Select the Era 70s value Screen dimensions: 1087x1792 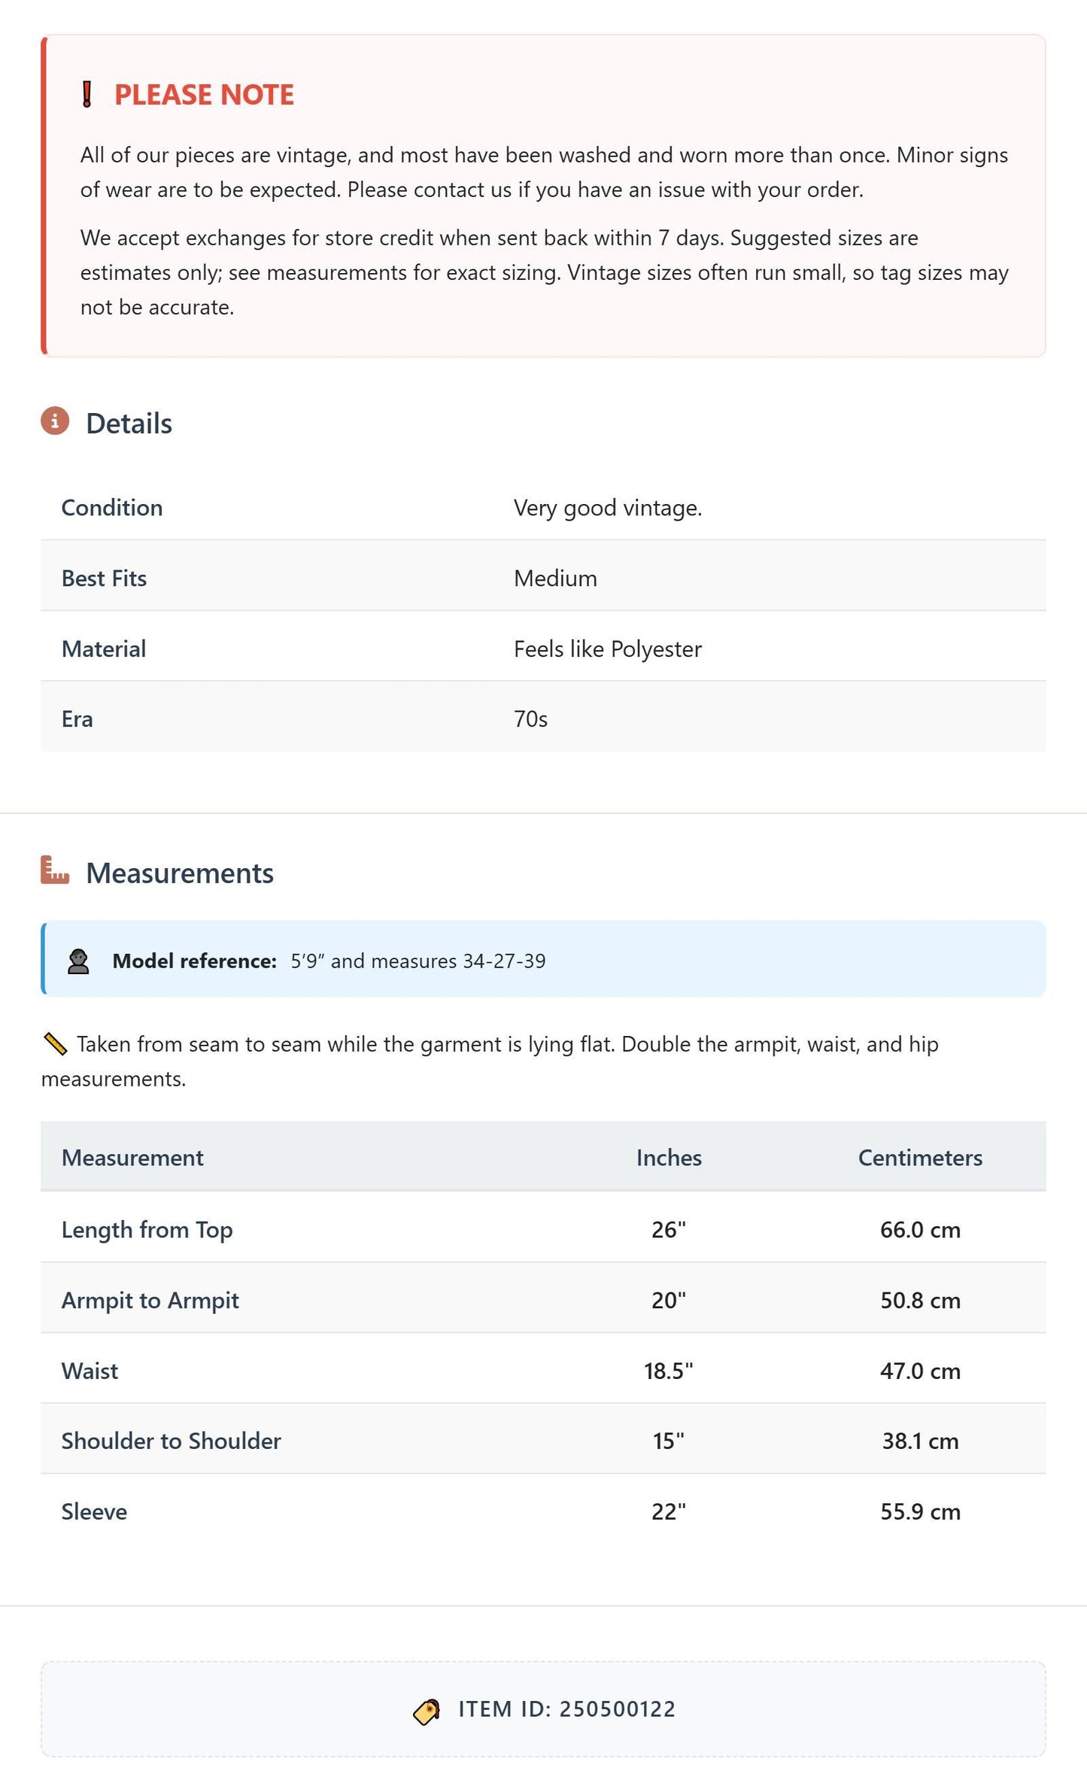click(x=530, y=719)
